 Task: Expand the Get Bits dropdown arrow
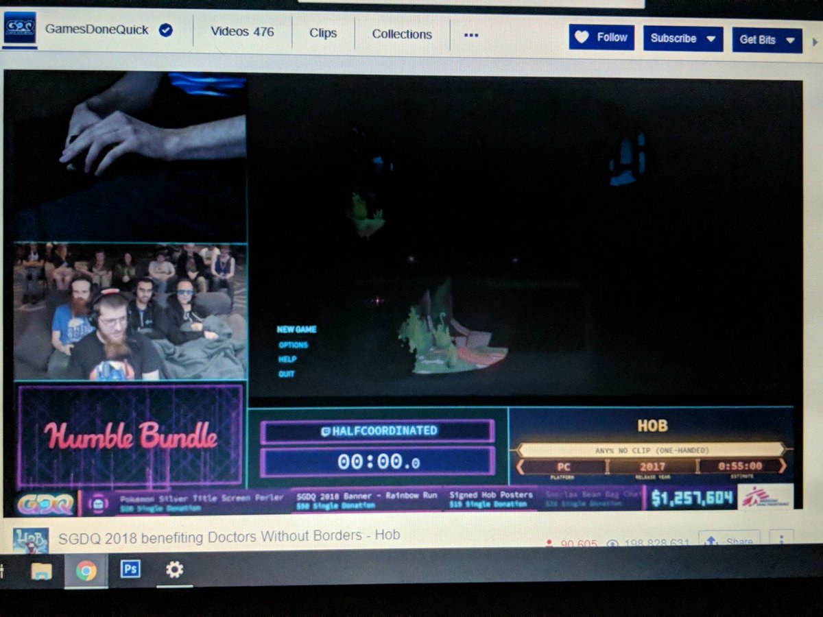tap(790, 40)
